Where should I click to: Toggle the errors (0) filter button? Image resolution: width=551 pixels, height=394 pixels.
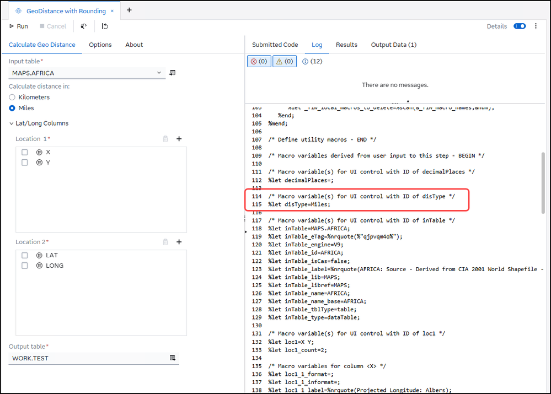click(x=259, y=62)
